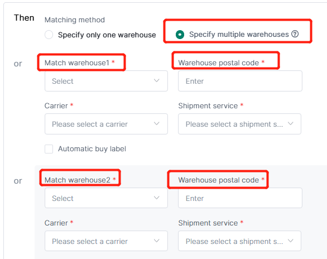
Task: Open first Shipment service dropdown
Action: tap(239, 124)
